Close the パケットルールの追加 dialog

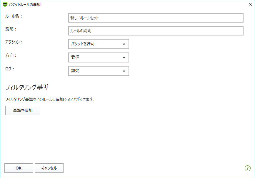[x=250, y=4]
